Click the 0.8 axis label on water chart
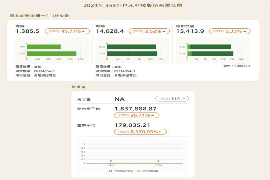 (83, 148)
